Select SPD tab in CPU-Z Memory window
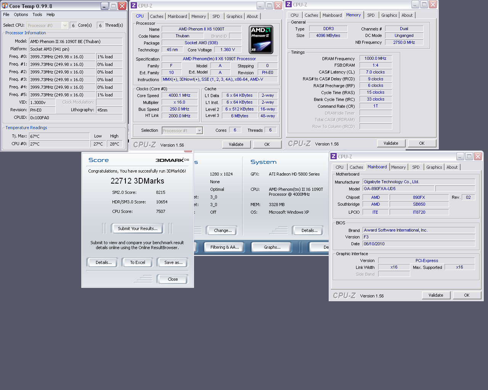 pos(371,15)
